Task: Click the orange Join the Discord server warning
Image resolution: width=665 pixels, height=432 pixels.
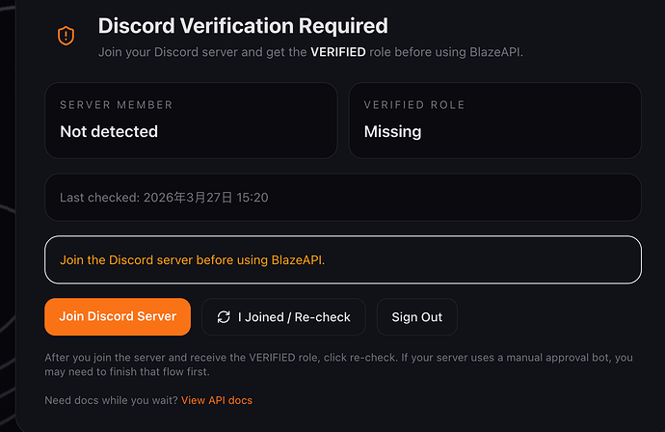Action: (x=193, y=259)
